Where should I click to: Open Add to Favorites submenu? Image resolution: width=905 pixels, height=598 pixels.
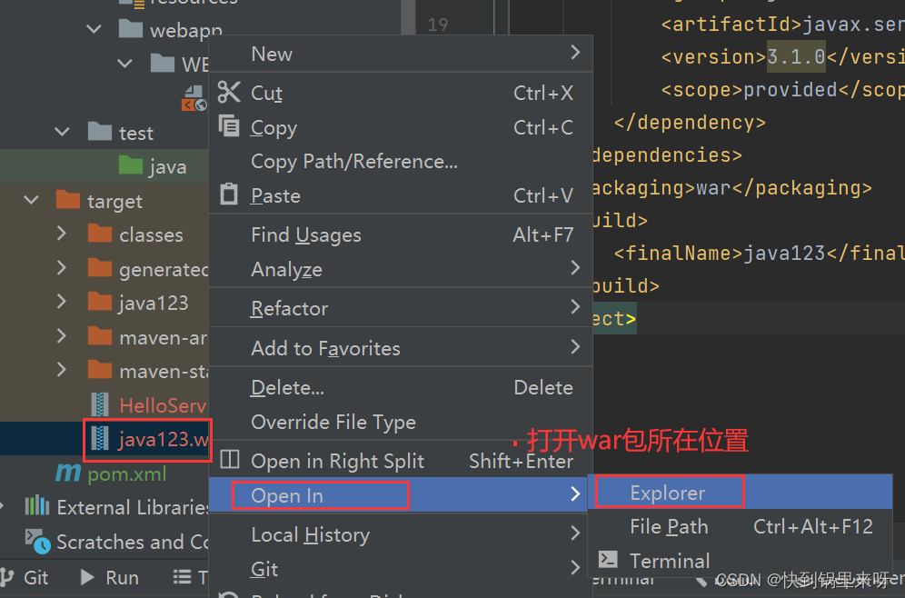coord(401,348)
